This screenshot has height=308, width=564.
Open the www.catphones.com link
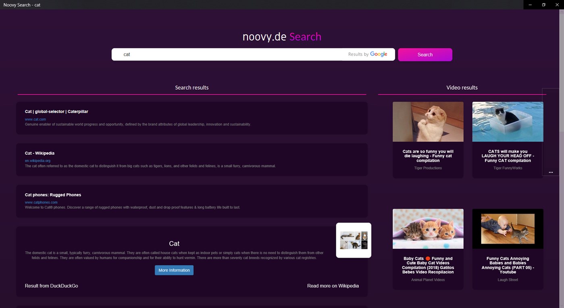(x=41, y=202)
